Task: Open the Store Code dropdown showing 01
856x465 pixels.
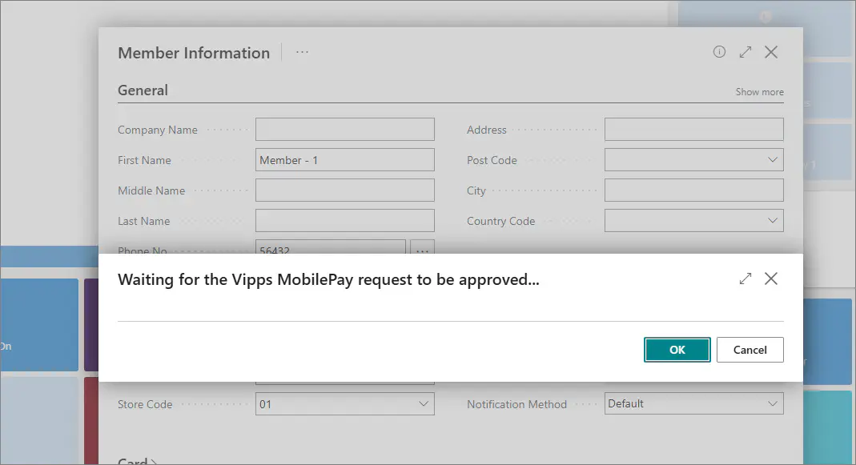Action: 423,404
